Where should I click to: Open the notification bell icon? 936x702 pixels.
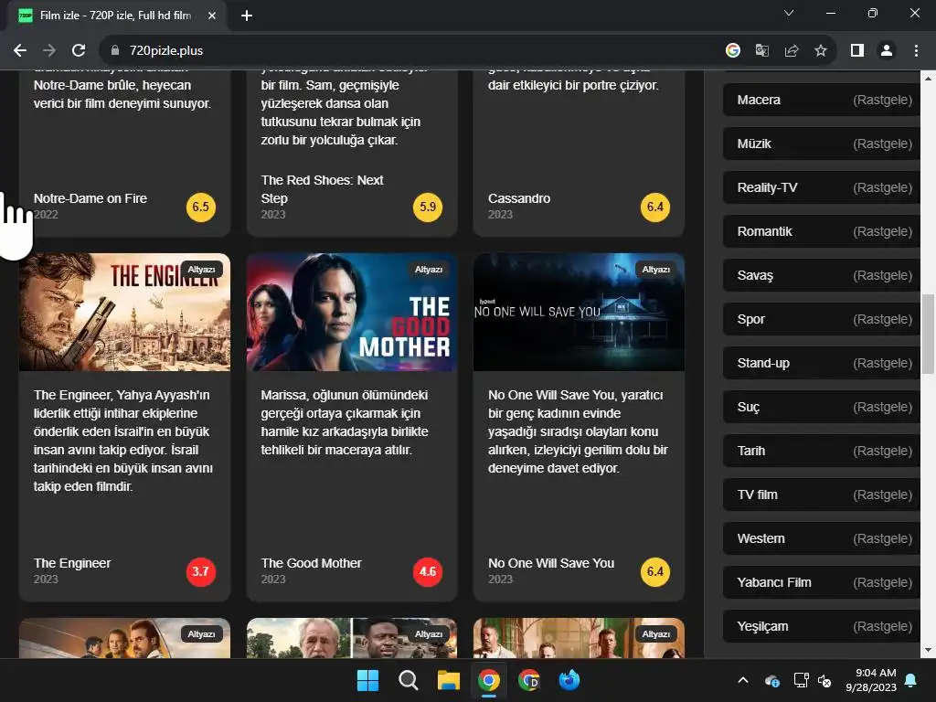click(911, 680)
